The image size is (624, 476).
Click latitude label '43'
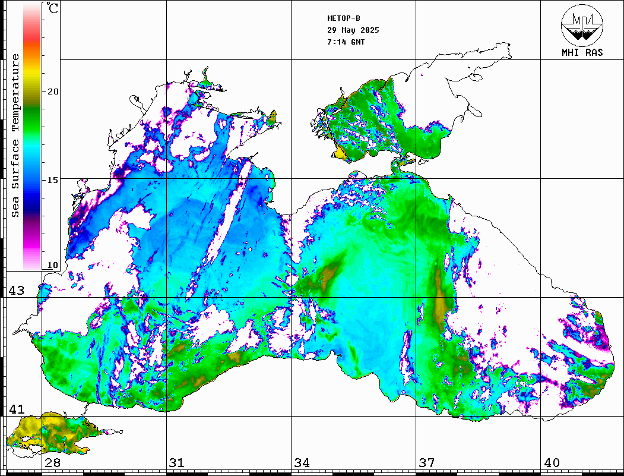17,291
